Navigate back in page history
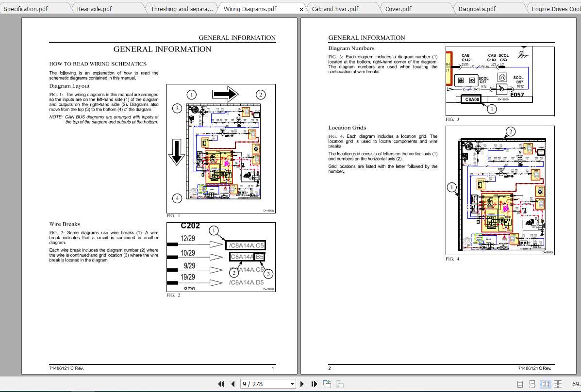The image size is (581, 392). click(x=326, y=384)
